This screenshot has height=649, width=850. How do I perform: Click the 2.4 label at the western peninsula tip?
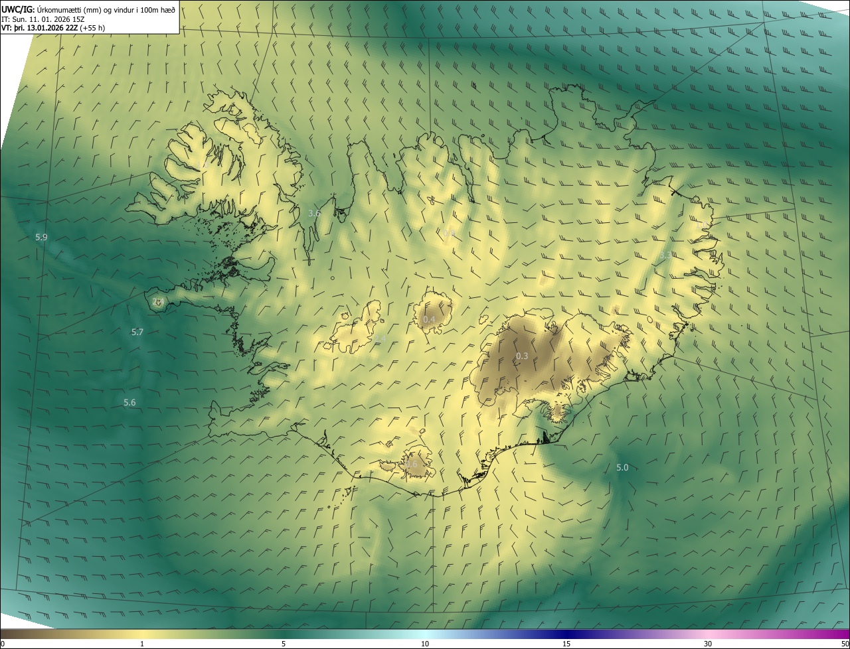pyautogui.click(x=158, y=301)
